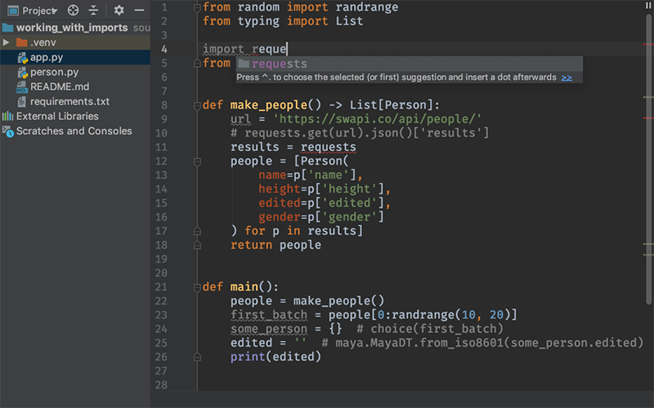
Task: Click the locate/scroll from source target icon
Action: coord(73,11)
